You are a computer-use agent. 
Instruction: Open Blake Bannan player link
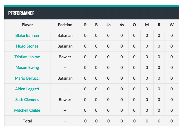(x=27, y=35)
